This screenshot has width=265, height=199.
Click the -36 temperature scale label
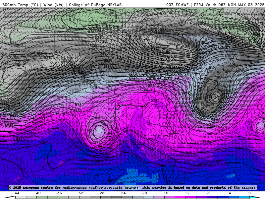pyautogui.click(x=58, y=193)
